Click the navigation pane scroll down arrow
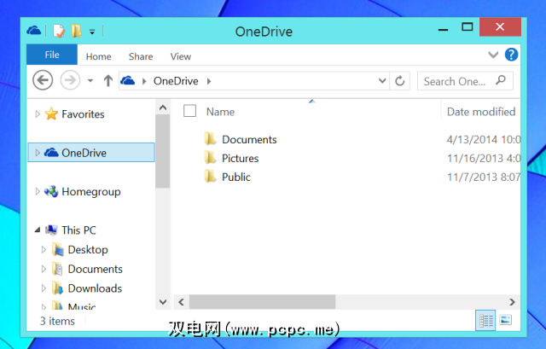The height and width of the screenshot is (349, 546). coord(163,301)
